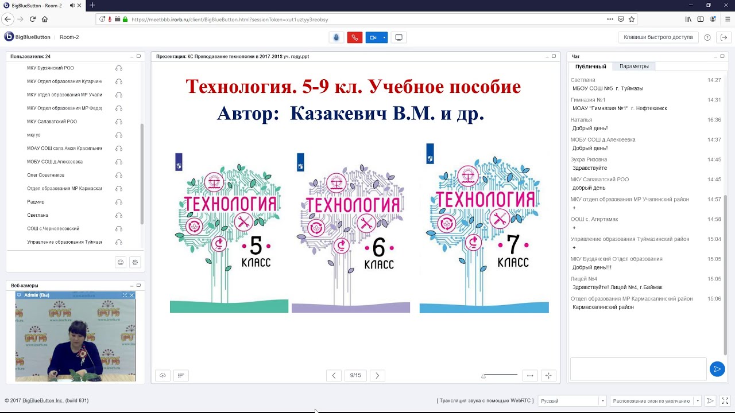
Task: Open the browser library icon
Action: click(x=688, y=19)
